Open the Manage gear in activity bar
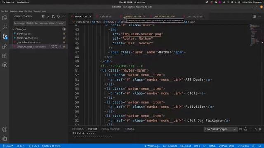 coord(5,139)
